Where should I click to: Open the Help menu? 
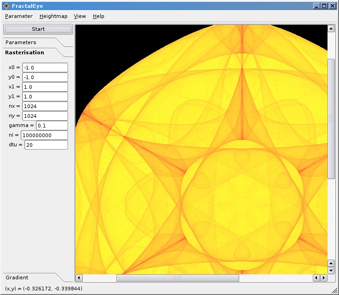pyautogui.click(x=98, y=16)
